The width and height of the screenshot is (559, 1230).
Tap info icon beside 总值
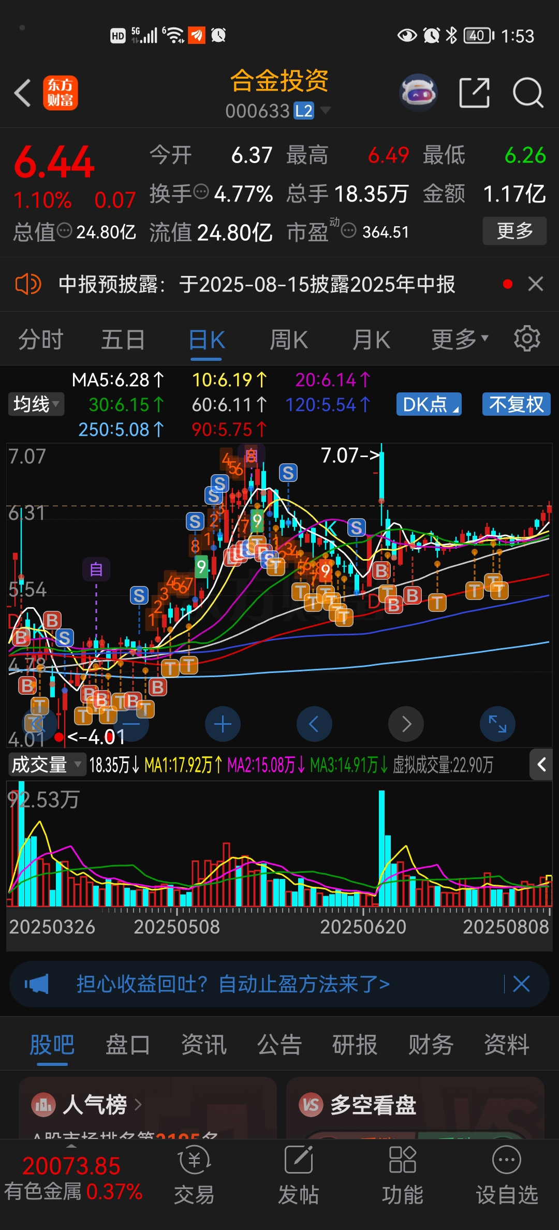pyautogui.click(x=64, y=230)
